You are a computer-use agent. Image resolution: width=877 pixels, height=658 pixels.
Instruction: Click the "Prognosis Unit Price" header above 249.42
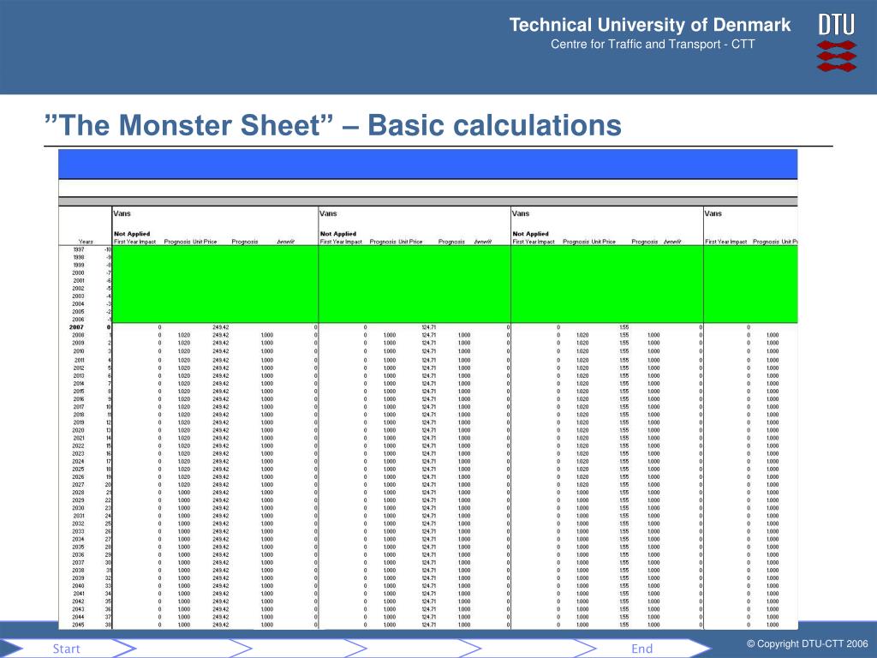coord(190,242)
